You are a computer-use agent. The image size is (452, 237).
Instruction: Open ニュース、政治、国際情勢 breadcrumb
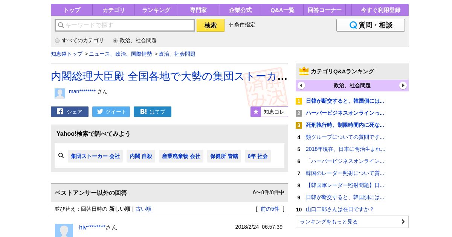(x=121, y=54)
